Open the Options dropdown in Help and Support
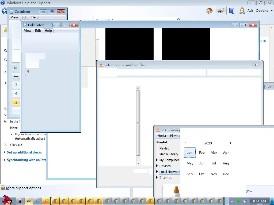Image resolution: width=274 pixels, height=205 pixels. point(264,11)
